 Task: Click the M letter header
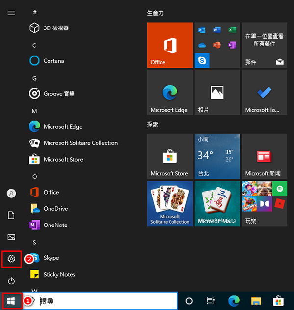pos(34,111)
